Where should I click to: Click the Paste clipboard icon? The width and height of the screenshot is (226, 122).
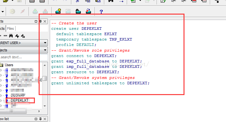[98, 1]
